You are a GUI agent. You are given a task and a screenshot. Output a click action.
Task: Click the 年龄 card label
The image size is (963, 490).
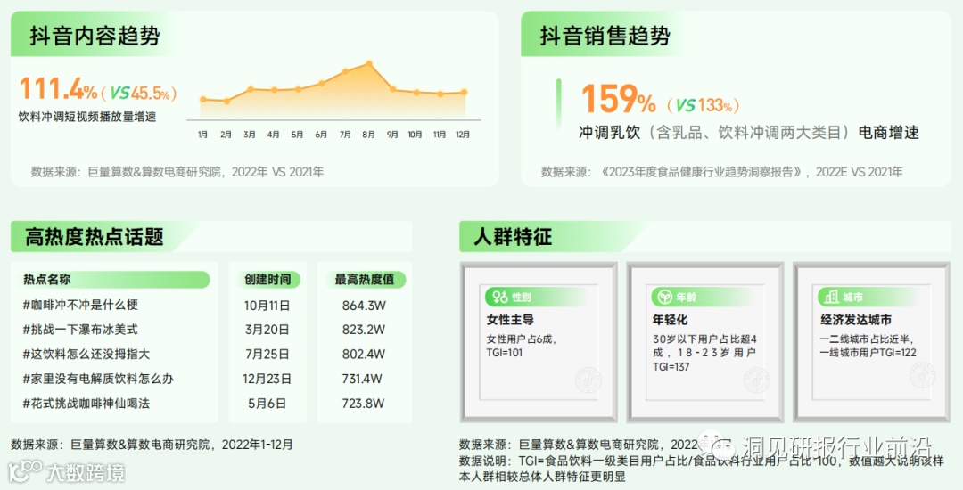click(686, 298)
